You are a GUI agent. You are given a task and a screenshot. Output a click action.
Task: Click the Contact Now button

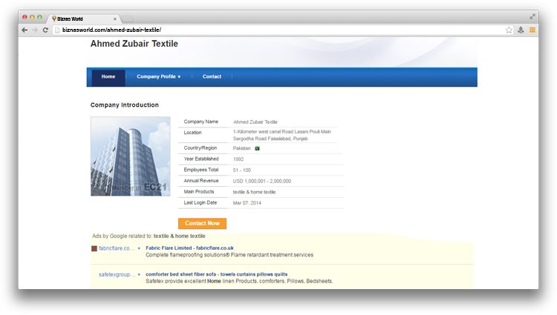[x=202, y=223]
